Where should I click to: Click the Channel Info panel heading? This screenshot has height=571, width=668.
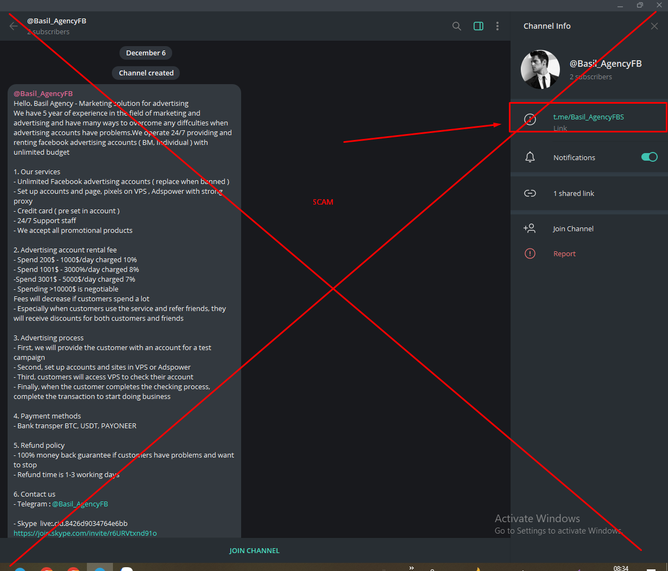[x=547, y=26]
